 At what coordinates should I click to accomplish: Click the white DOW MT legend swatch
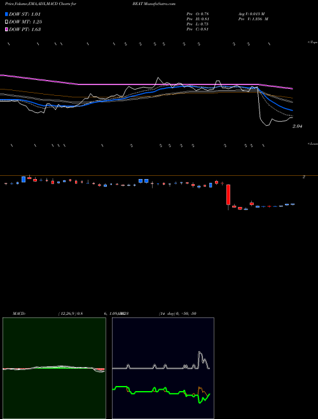click(x=6, y=22)
